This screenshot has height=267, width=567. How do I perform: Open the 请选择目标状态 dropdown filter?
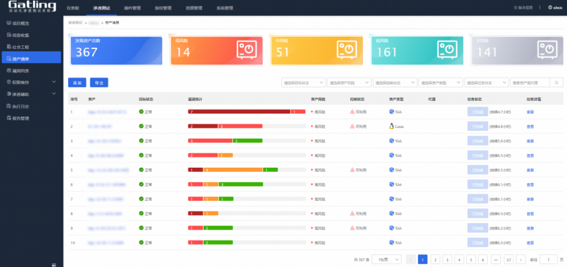[303, 83]
